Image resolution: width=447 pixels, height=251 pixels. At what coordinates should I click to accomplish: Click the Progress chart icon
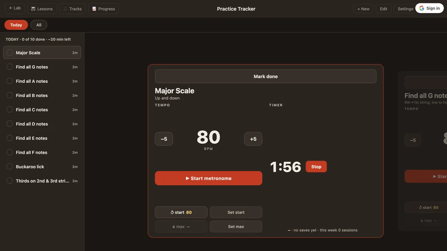[x=94, y=9]
